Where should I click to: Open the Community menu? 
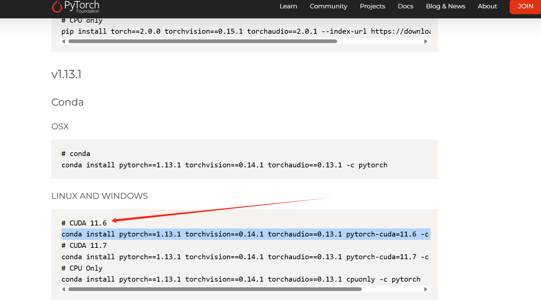pyautogui.click(x=328, y=6)
